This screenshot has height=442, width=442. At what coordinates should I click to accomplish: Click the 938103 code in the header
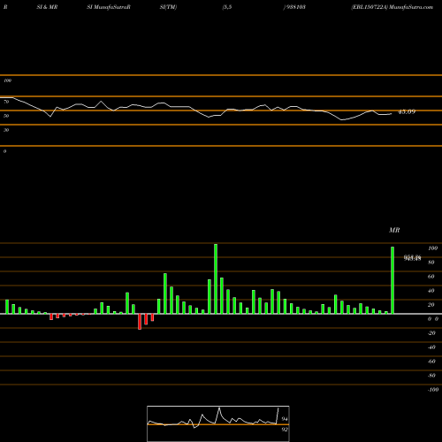[295, 7]
